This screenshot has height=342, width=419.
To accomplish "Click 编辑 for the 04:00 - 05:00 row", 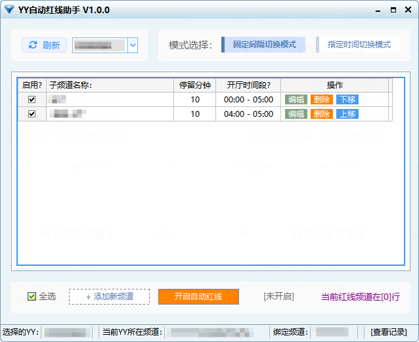I will [296, 114].
